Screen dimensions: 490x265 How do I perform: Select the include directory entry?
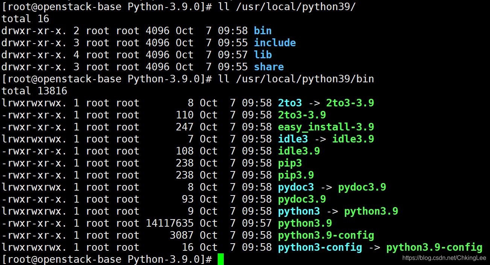(x=275, y=42)
